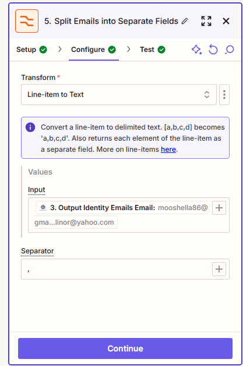This screenshot has width=243, height=366.
Task: Switch to the Test tab
Action: pos(153,50)
